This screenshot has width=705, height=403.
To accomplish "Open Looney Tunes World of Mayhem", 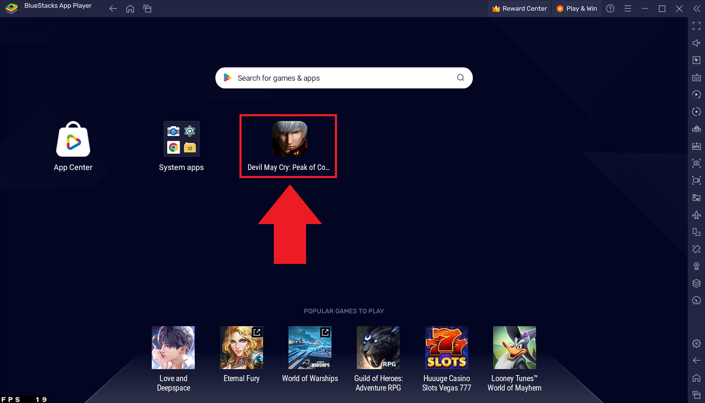I will tap(515, 359).
